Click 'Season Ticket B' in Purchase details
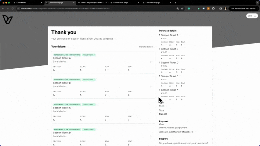The image size is (260, 146). [169, 49]
